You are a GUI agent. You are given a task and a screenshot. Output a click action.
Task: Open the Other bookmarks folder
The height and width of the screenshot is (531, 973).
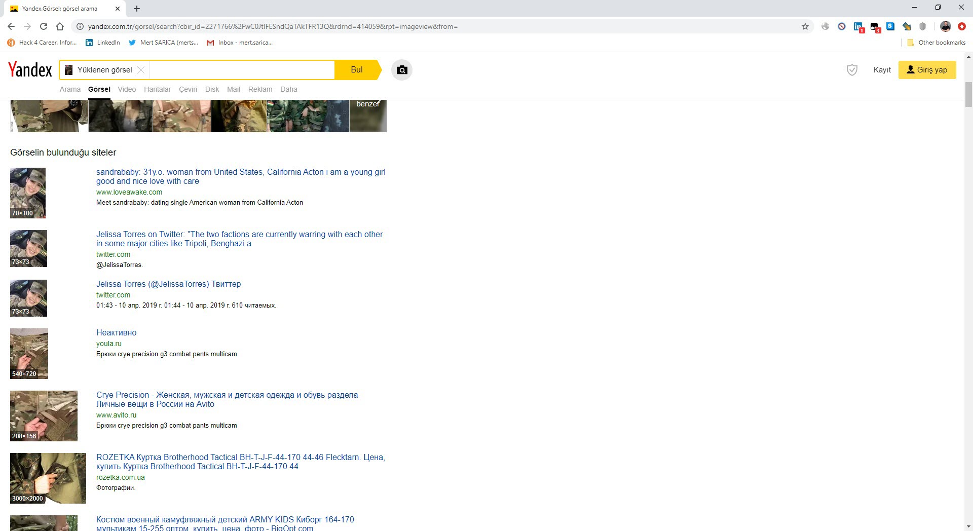pos(936,43)
